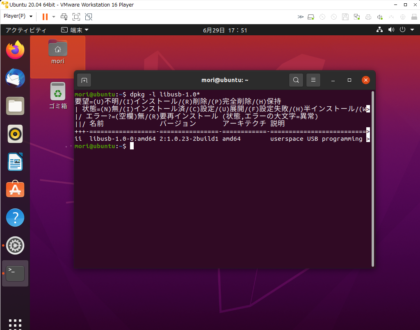420x330 pixels.
Task: Click the Ubuntu volume icon in top bar
Action: pyautogui.click(x=391, y=30)
